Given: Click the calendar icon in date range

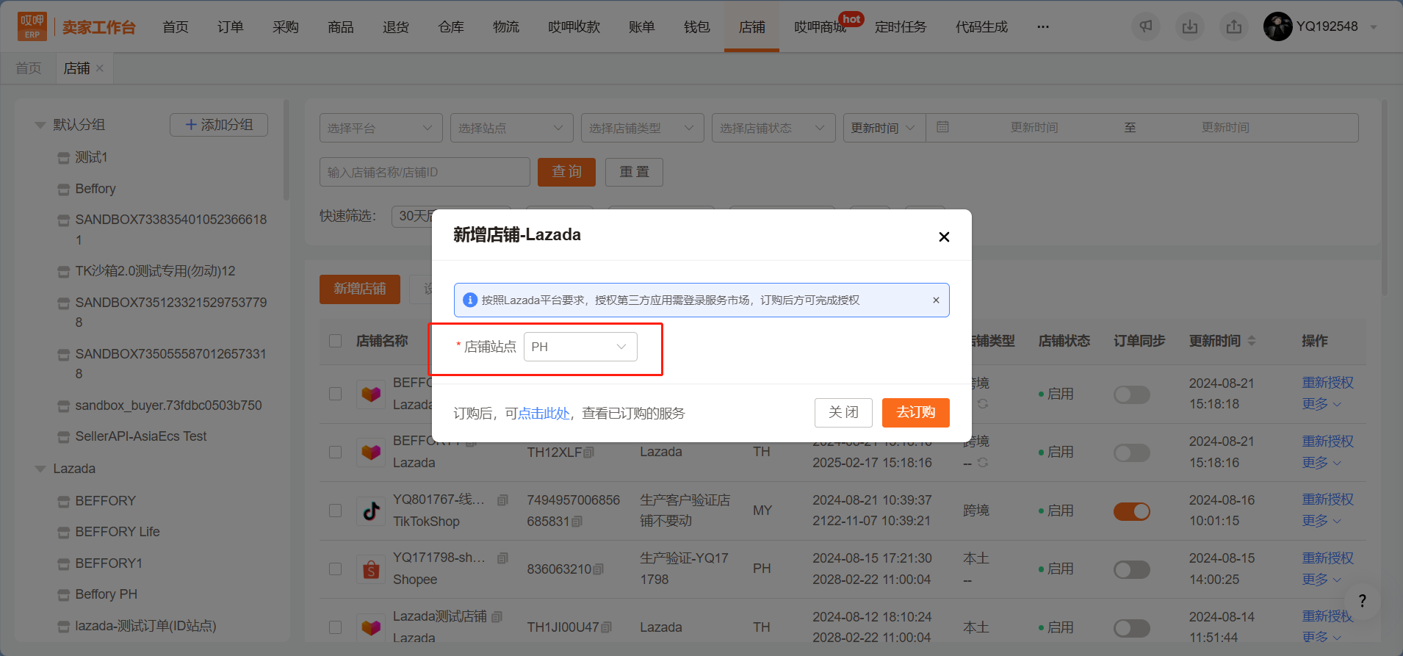Looking at the screenshot, I should click(942, 127).
